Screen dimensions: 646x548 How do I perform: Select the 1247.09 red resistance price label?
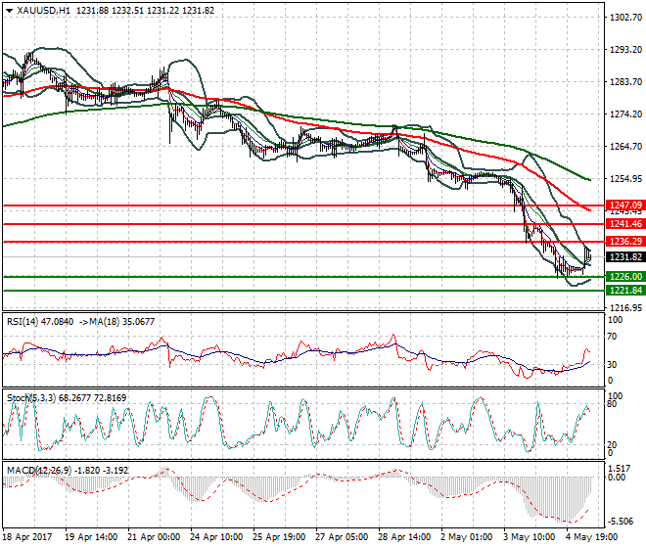coord(625,205)
